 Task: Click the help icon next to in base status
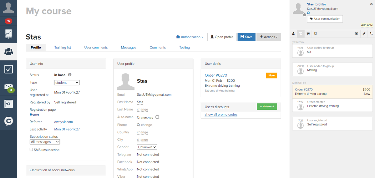(x=70, y=75)
